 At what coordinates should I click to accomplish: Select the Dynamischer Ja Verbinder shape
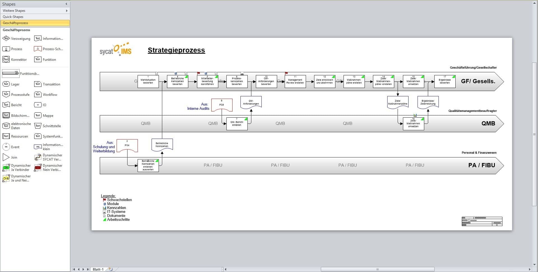click(6, 168)
